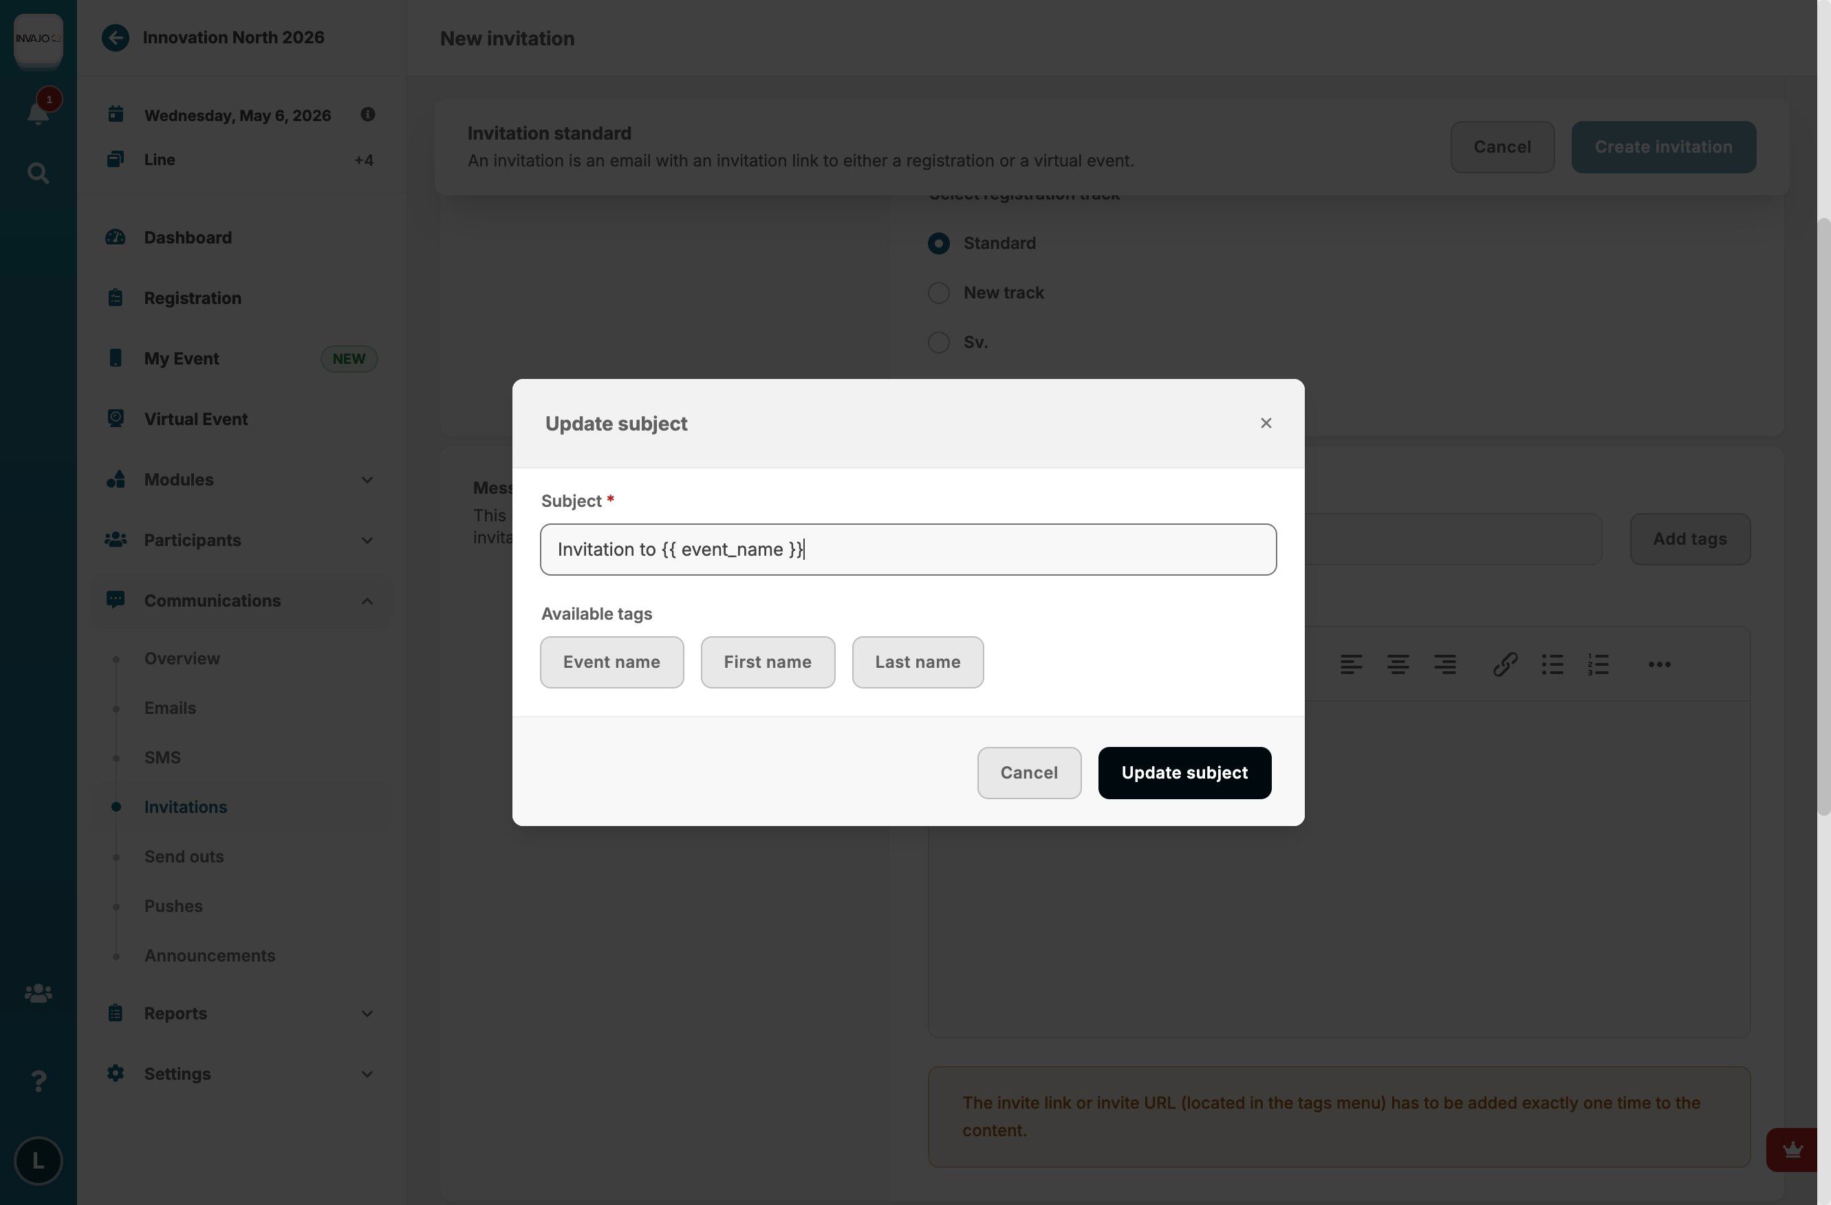1831x1205 pixels.
Task: Click the info icon next to the event date
Action: click(x=368, y=114)
